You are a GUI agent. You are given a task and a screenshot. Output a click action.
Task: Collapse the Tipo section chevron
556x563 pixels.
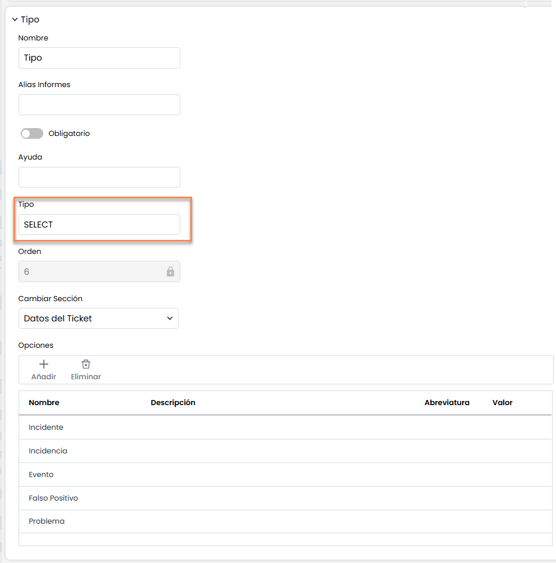[15, 20]
